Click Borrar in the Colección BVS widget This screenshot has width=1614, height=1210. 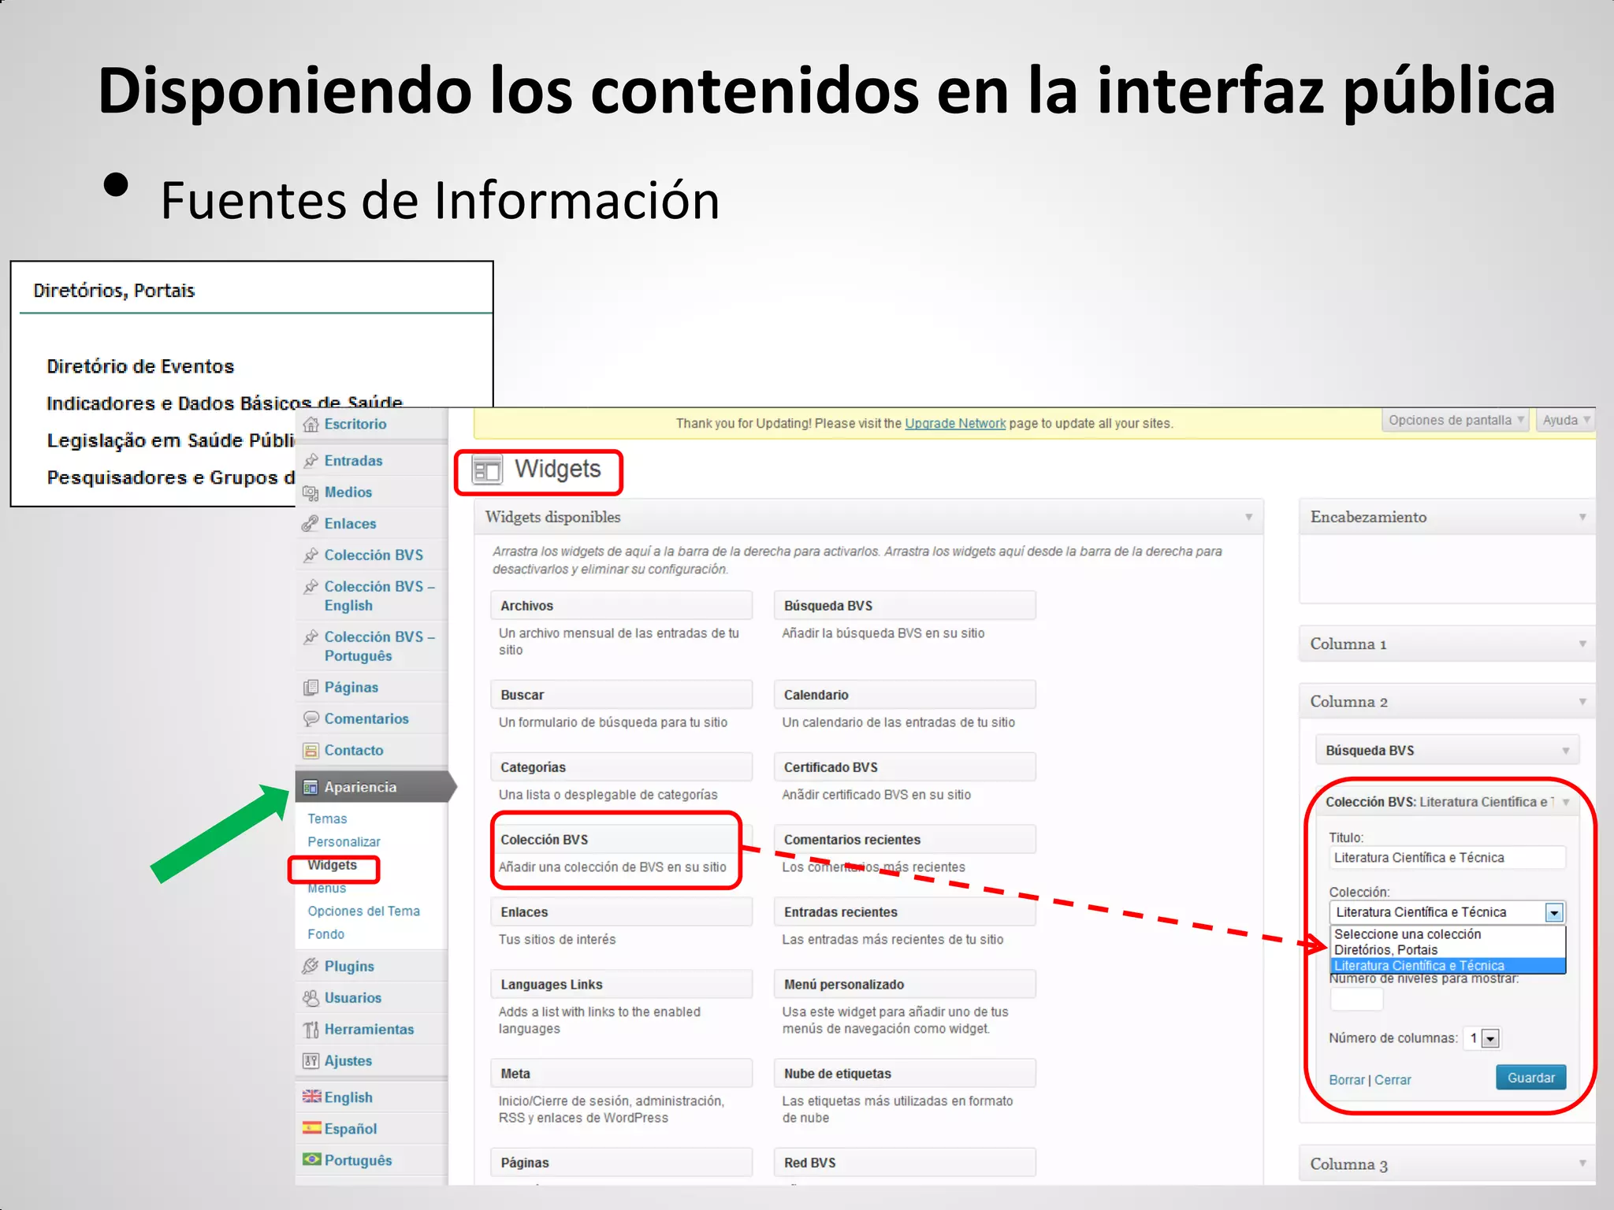pyautogui.click(x=1346, y=1080)
